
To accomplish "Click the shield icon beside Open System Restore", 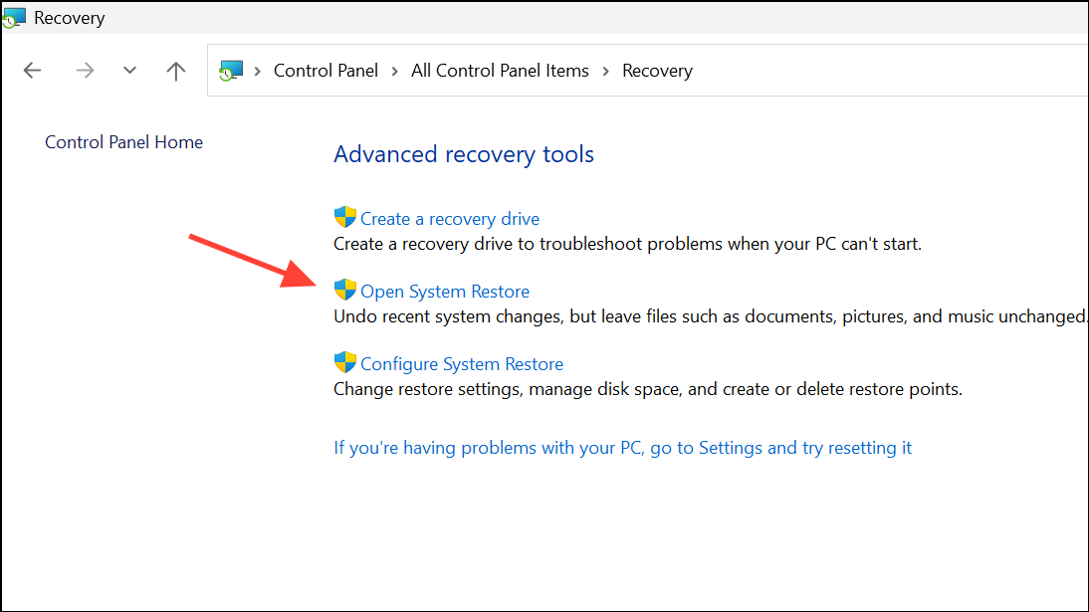I will pyautogui.click(x=344, y=290).
